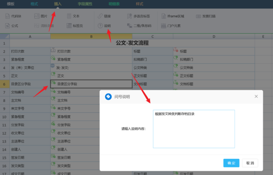Insert a 门户元素 portal element
Image resolution: width=273 pixels, height=175 pixels.
[171, 26]
